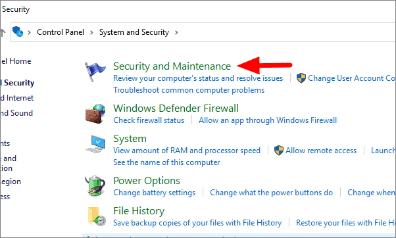
Task: Click the Control Panel icon in address bar
Action: (18, 32)
